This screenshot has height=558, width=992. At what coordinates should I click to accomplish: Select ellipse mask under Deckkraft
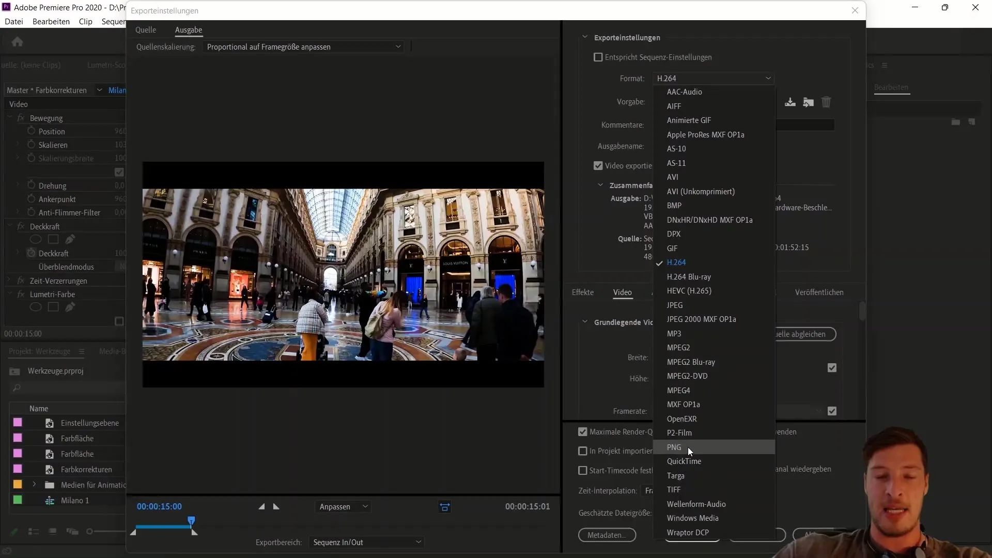36,239
